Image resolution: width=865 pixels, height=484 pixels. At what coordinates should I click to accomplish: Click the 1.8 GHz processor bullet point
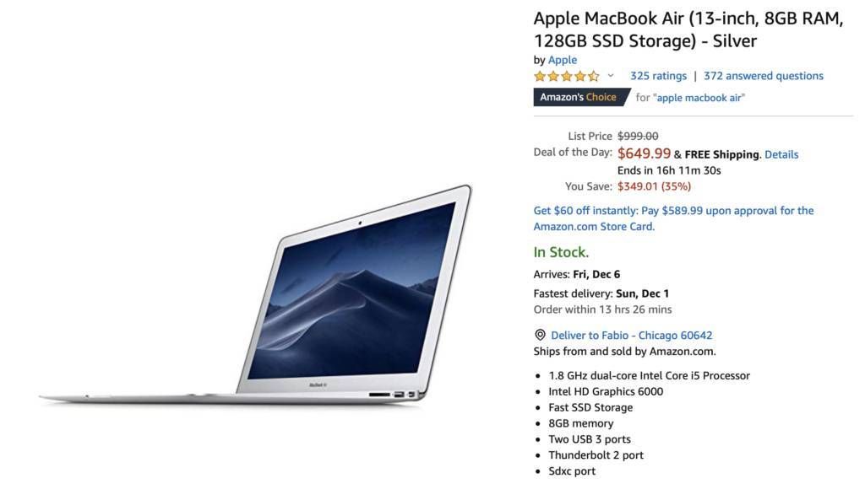coord(649,375)
